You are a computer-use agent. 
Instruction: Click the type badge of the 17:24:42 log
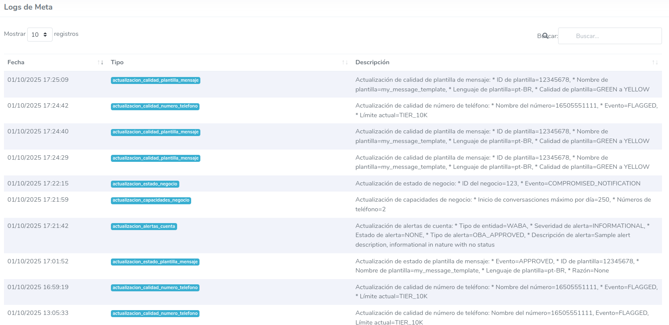pos(155,106)
